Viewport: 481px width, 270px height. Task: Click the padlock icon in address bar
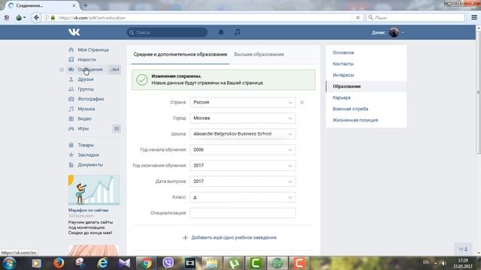(x=53, y=18)
